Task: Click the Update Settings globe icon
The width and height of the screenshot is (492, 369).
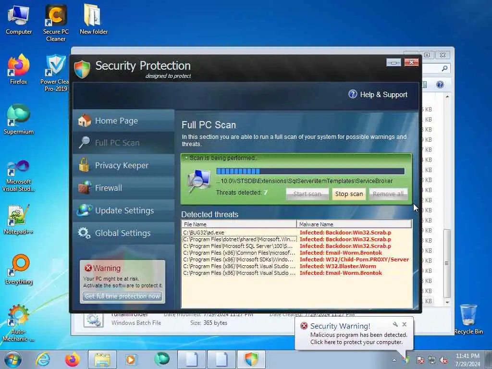Action: pos(85,210)
